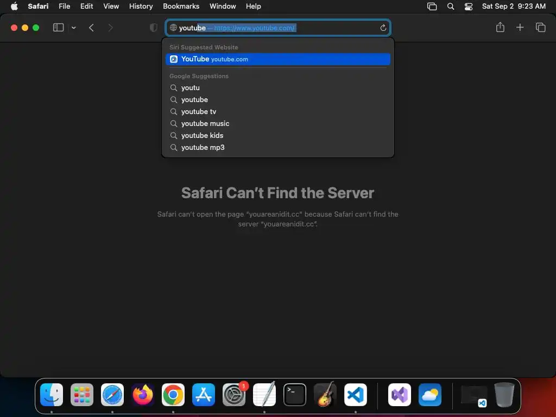The image size is (556, 417).
Task: Choose the 'youtube tv' suggestion
Action: [278, 112]
